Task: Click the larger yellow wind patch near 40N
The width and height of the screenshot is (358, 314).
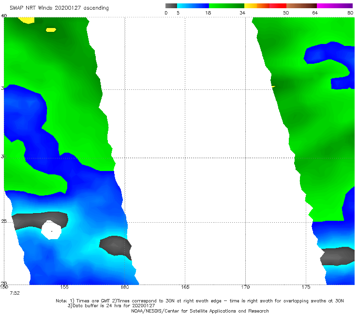Action: (27, 20)
